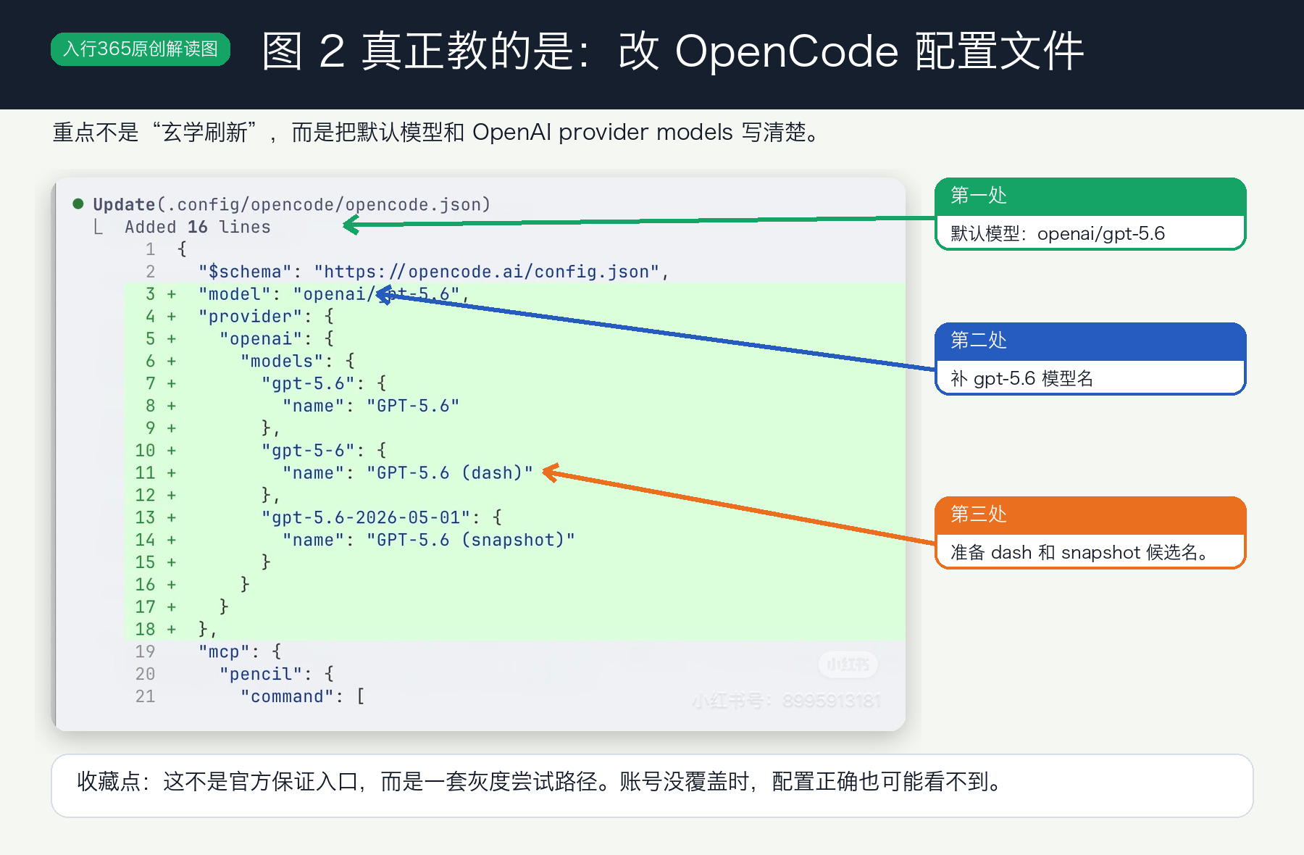Click the green 第一处 callout header
The image size is (1304, 855).
tap(1090, 196)
